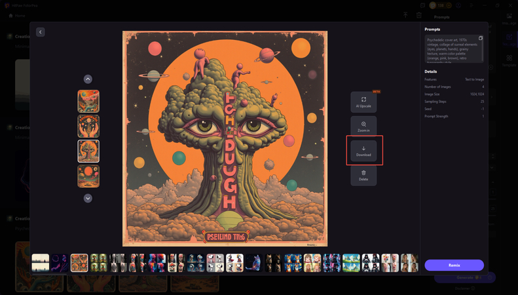Open the starry-night orange cats thumbnail
518x295 pixels.
pos(293,263)
